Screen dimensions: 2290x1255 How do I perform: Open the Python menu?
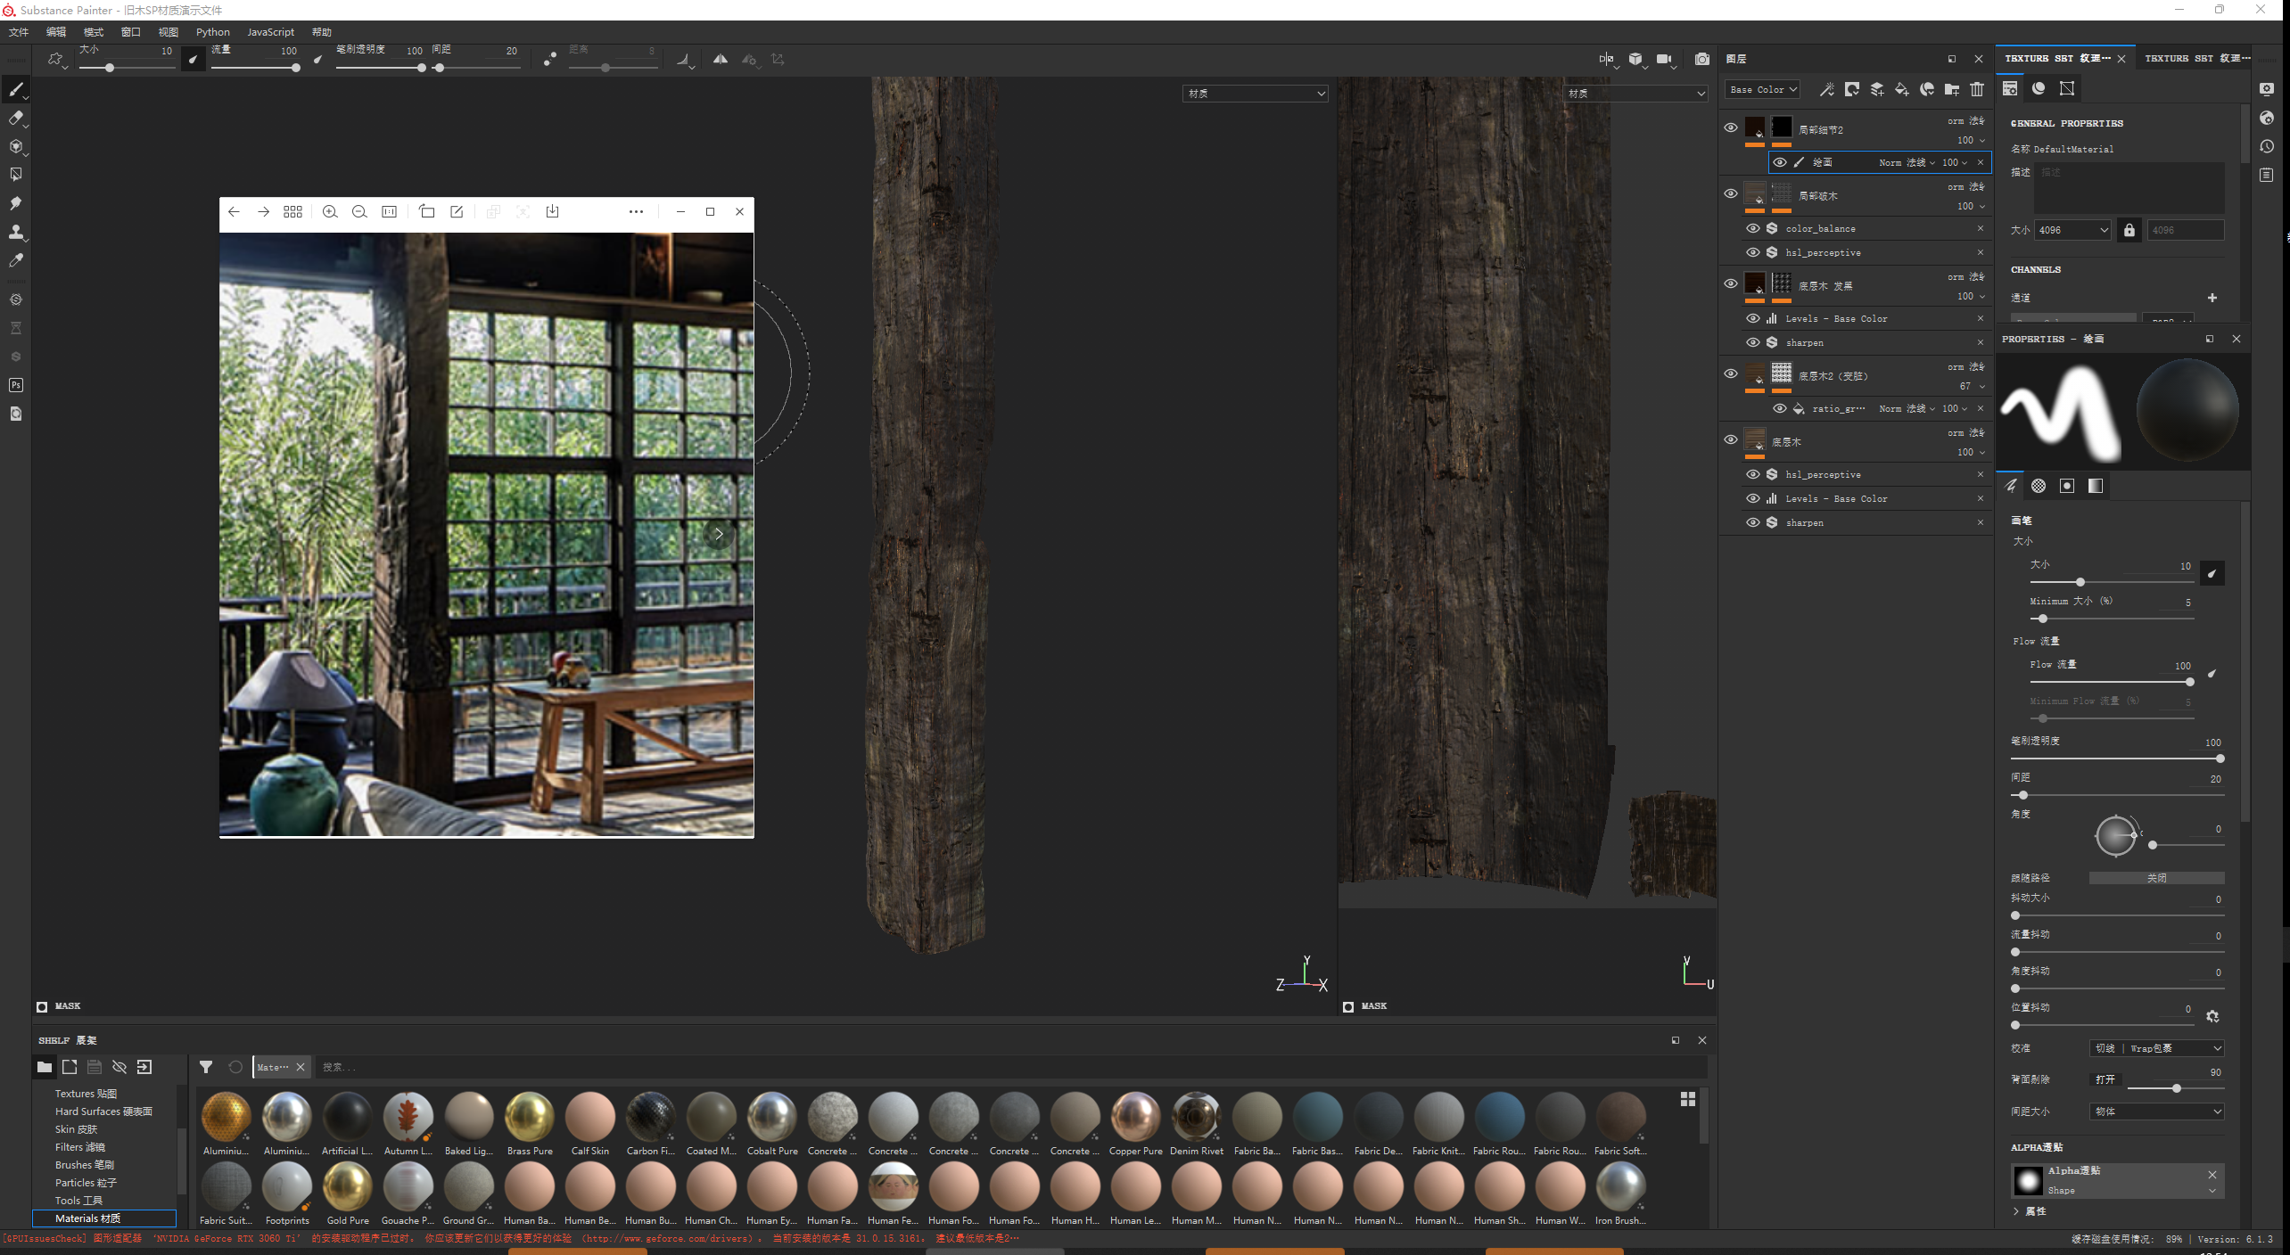point(212,32)
